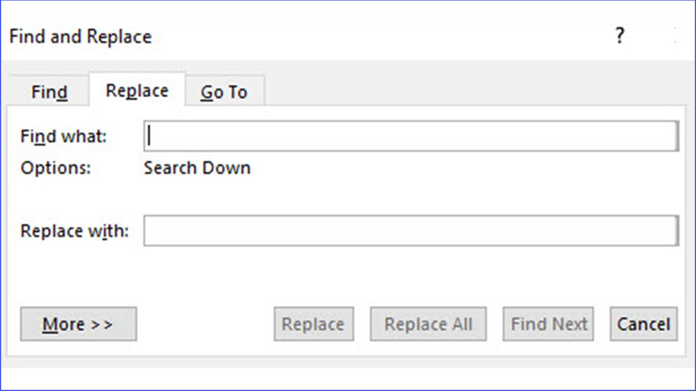The image size is (696, 391).
Task: Cancel the Find and Replace dialog
Action: pos(643,324)
